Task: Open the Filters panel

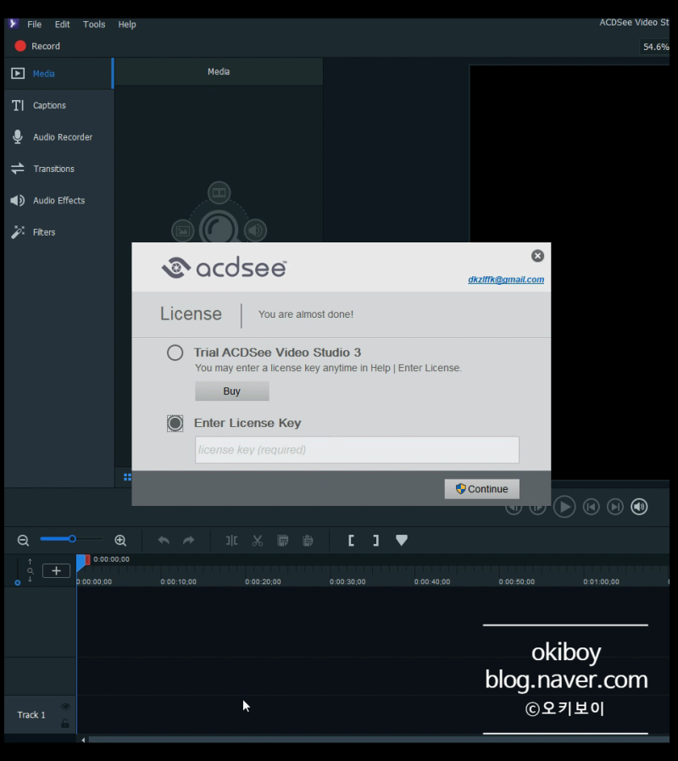Action: [x=58, y=232]
